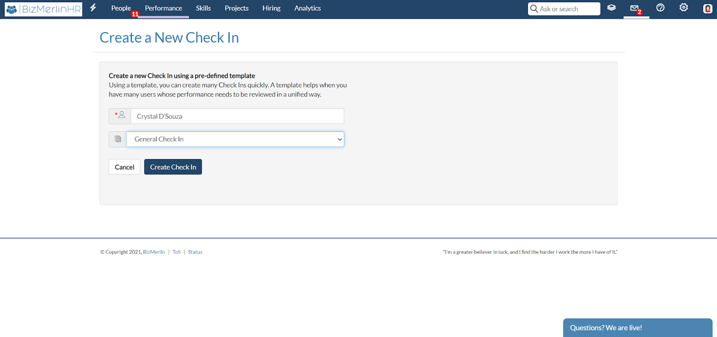Screen dimensions: 717x337
Task: Open the Analytics menu
Action: [x=307, y=8]
